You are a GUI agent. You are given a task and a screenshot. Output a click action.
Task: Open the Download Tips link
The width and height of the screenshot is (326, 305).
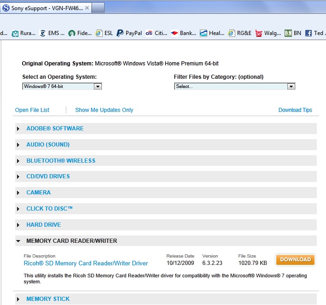coord(295,110)
